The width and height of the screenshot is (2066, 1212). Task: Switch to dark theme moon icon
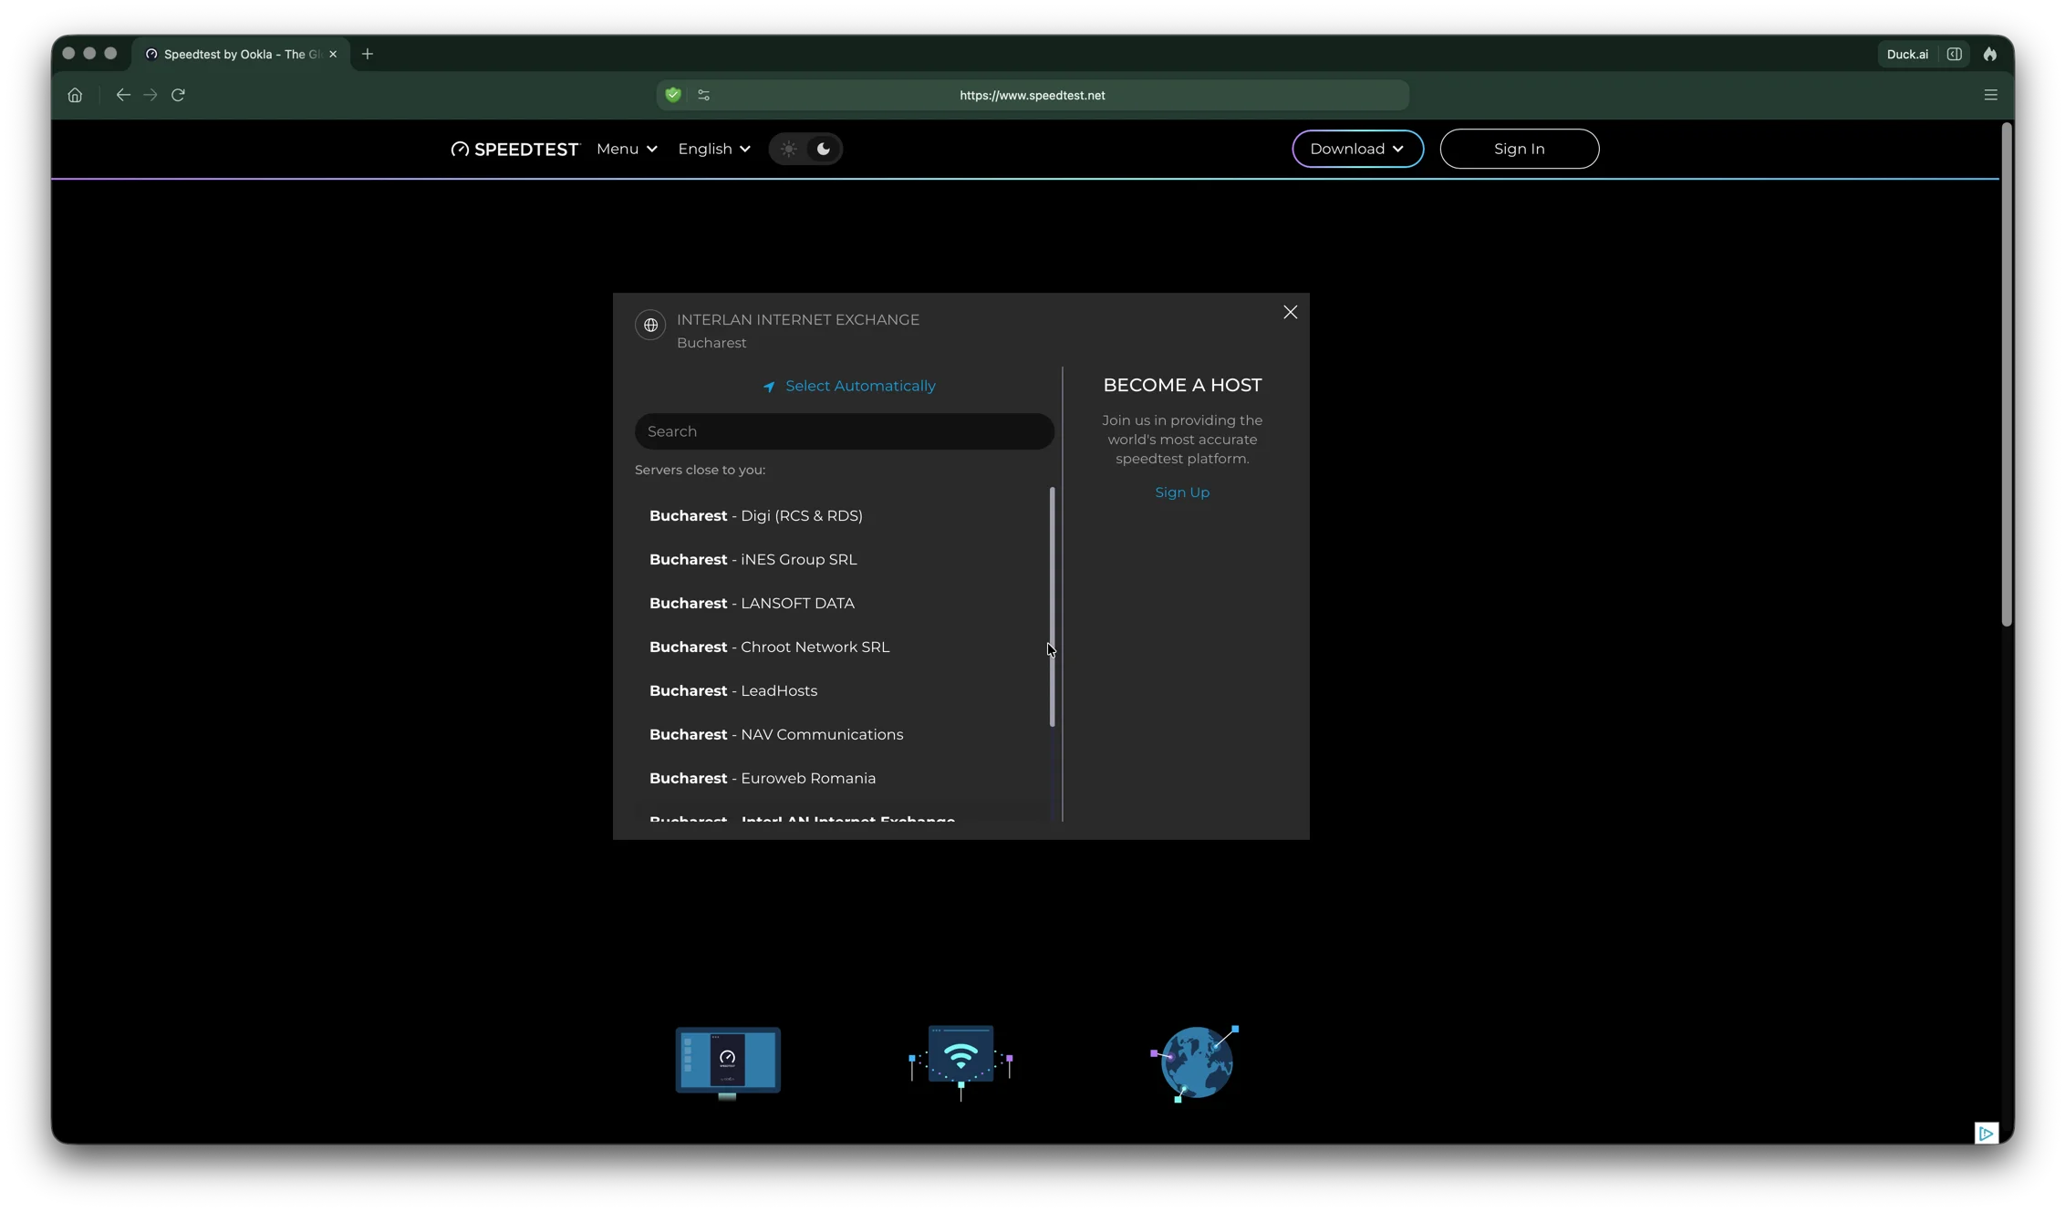pyautogui.click(x=824, y=149)
